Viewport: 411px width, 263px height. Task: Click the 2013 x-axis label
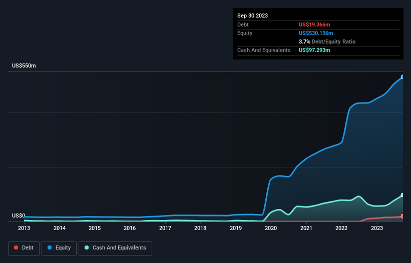pos(24,228)
